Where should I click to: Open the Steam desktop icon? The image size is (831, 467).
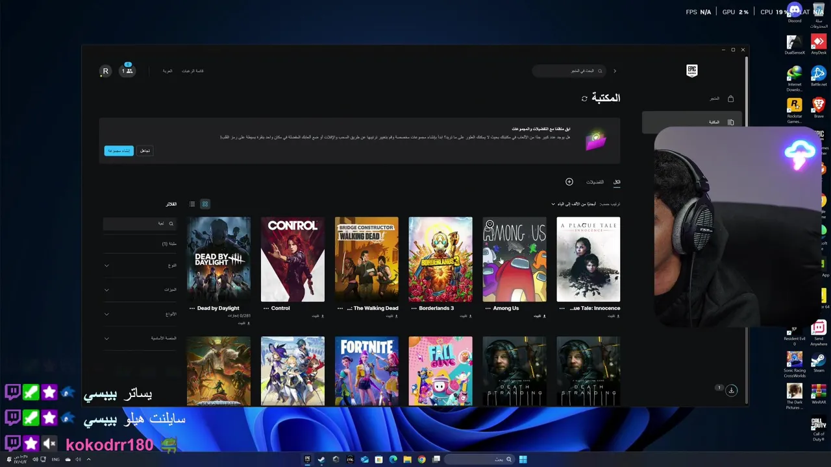tap(819, 362)
